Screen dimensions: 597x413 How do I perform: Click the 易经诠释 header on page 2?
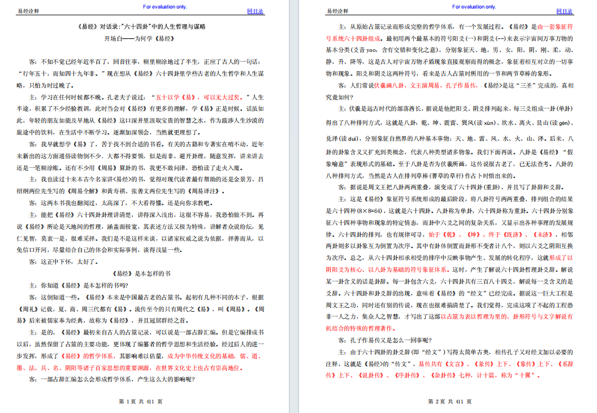pos(338,11)
